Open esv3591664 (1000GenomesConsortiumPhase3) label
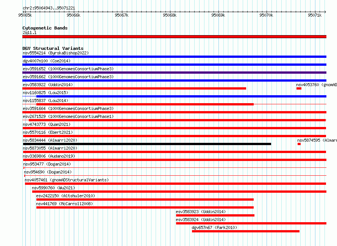The image size is (337, 246). coord(68,108)
